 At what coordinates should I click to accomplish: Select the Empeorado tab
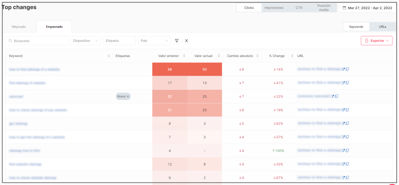tap(54, 27)
